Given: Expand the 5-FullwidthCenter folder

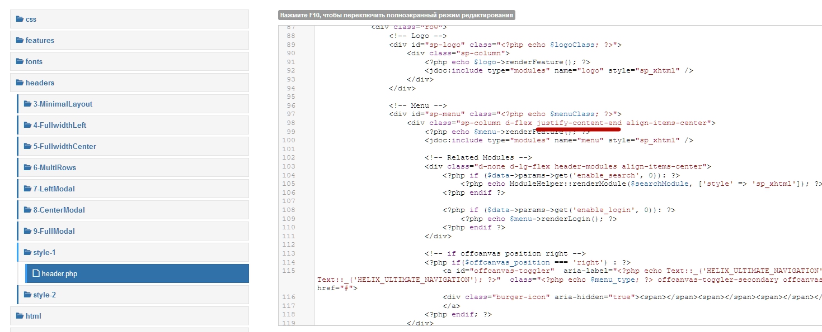Looking at the screenshot, I should pos(64,146).
